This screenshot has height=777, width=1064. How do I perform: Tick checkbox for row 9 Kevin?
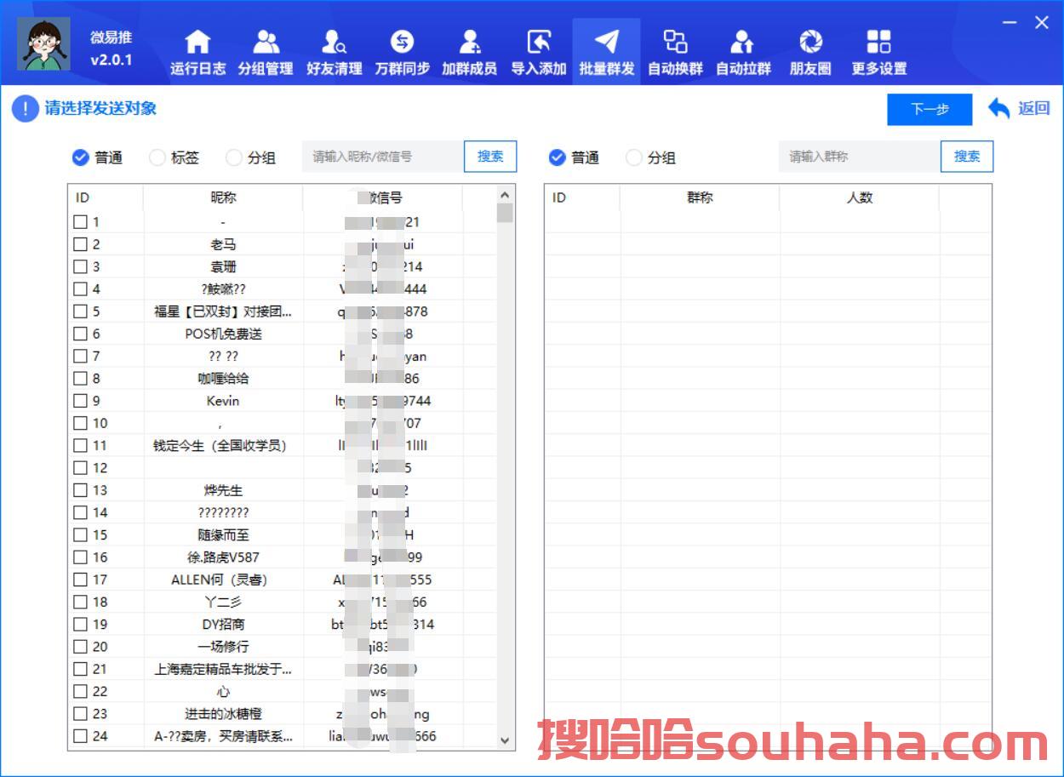[x=80, y=401]
